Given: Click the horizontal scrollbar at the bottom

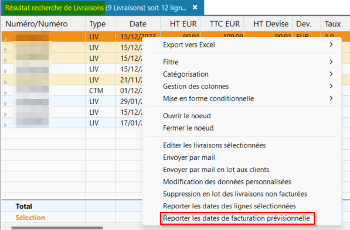Looking at the screenshot, I should 57,228.
